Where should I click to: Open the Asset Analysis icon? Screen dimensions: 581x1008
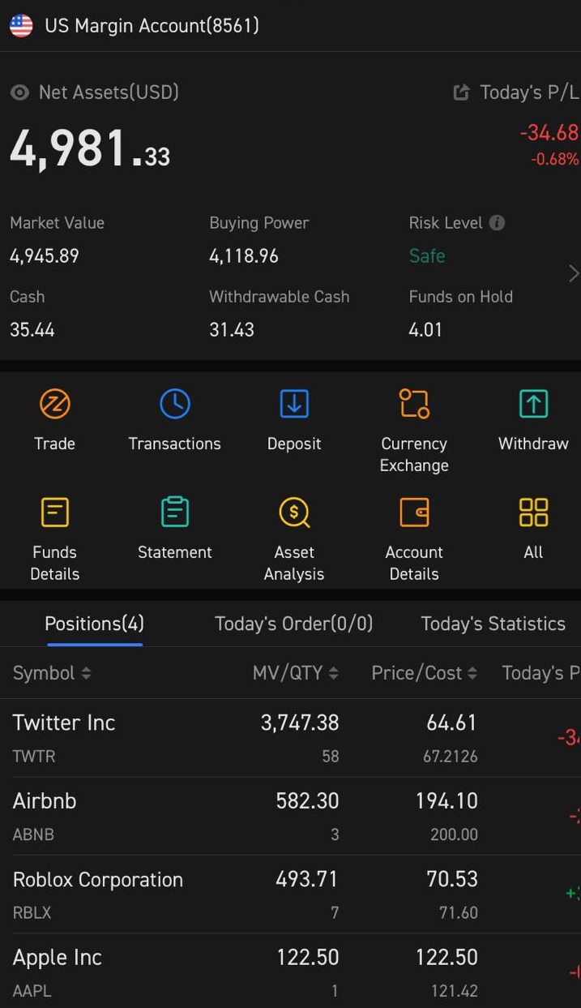click(294, 513)
